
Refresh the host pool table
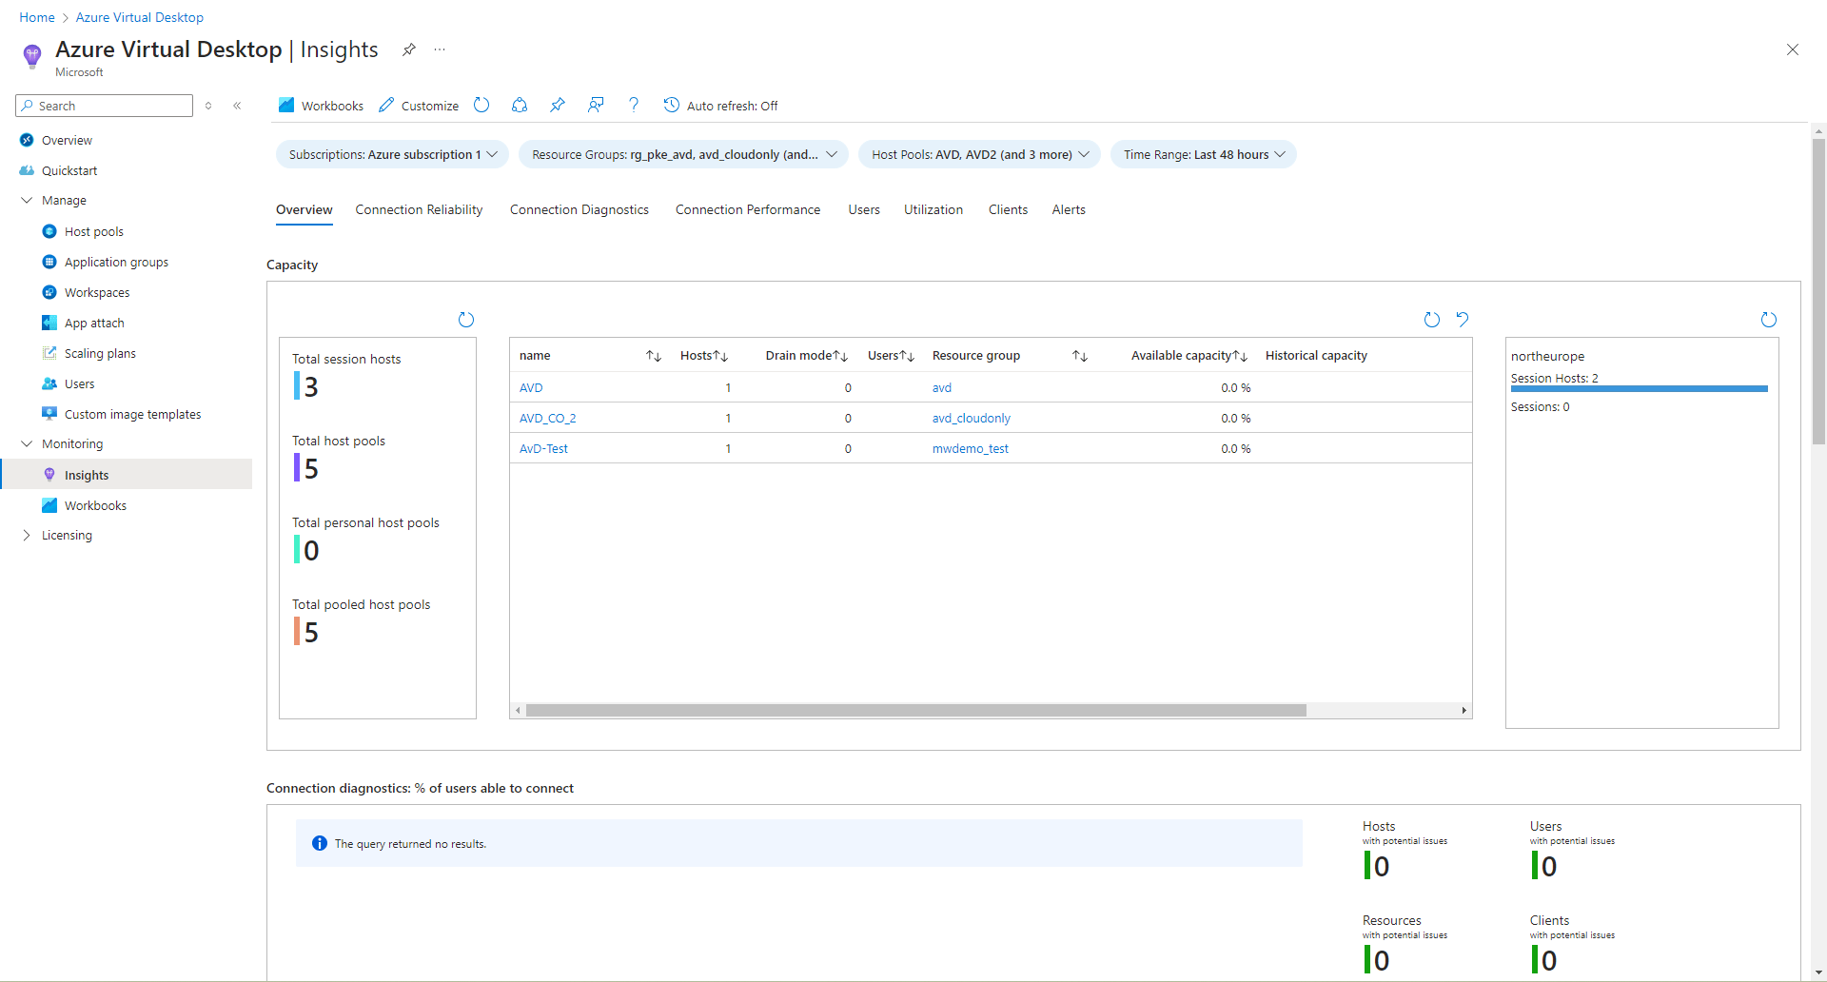pyautogui.click(x=1432, y=320)
